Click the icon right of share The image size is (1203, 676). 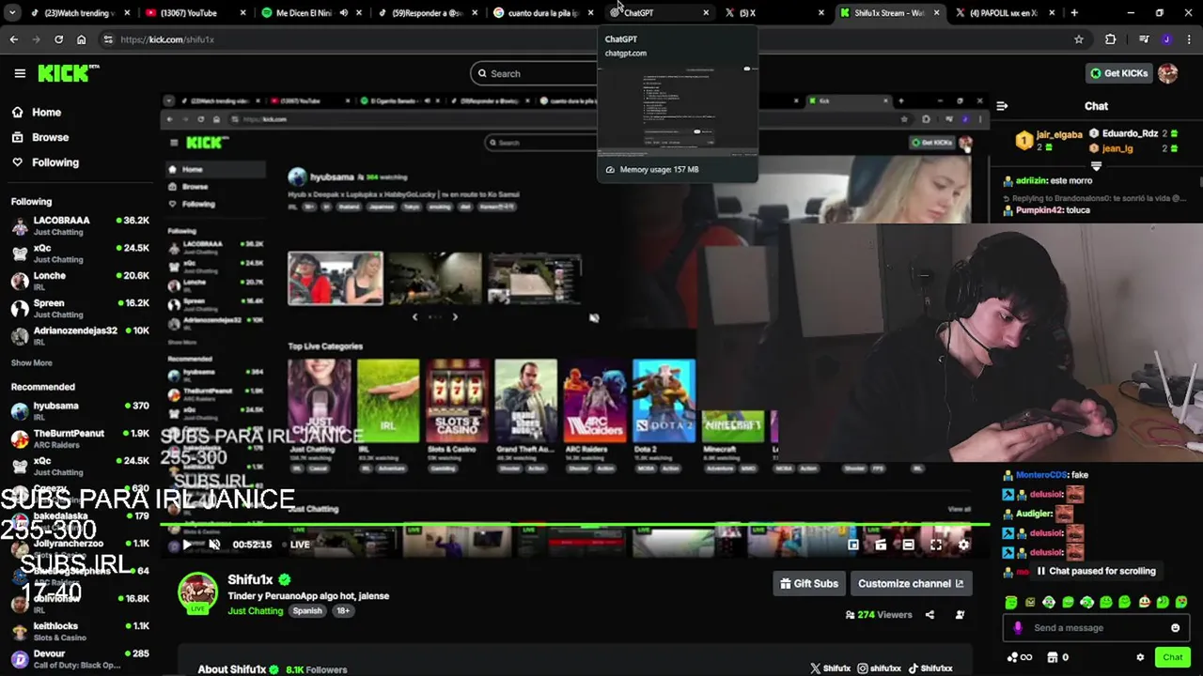(x=960, y=615)
